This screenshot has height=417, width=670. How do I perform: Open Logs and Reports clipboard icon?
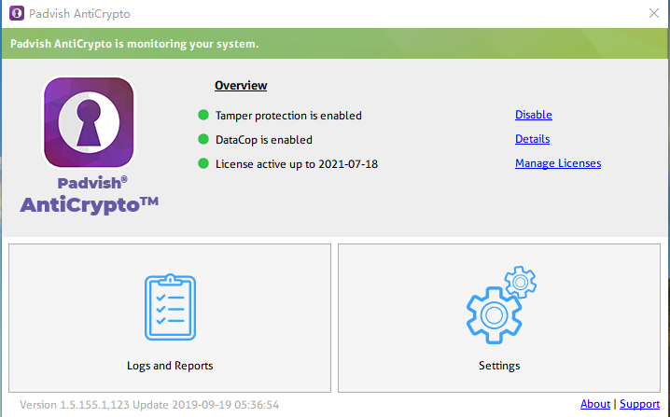[170, 307]
